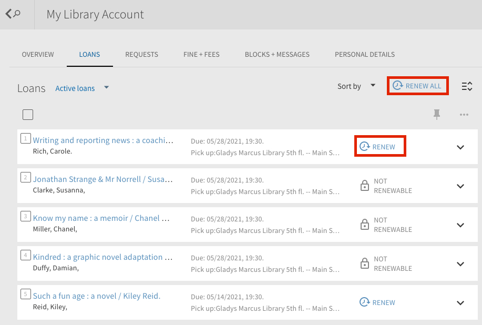
Task: Select loan number 1 checkbox
Action: (26, 138)
